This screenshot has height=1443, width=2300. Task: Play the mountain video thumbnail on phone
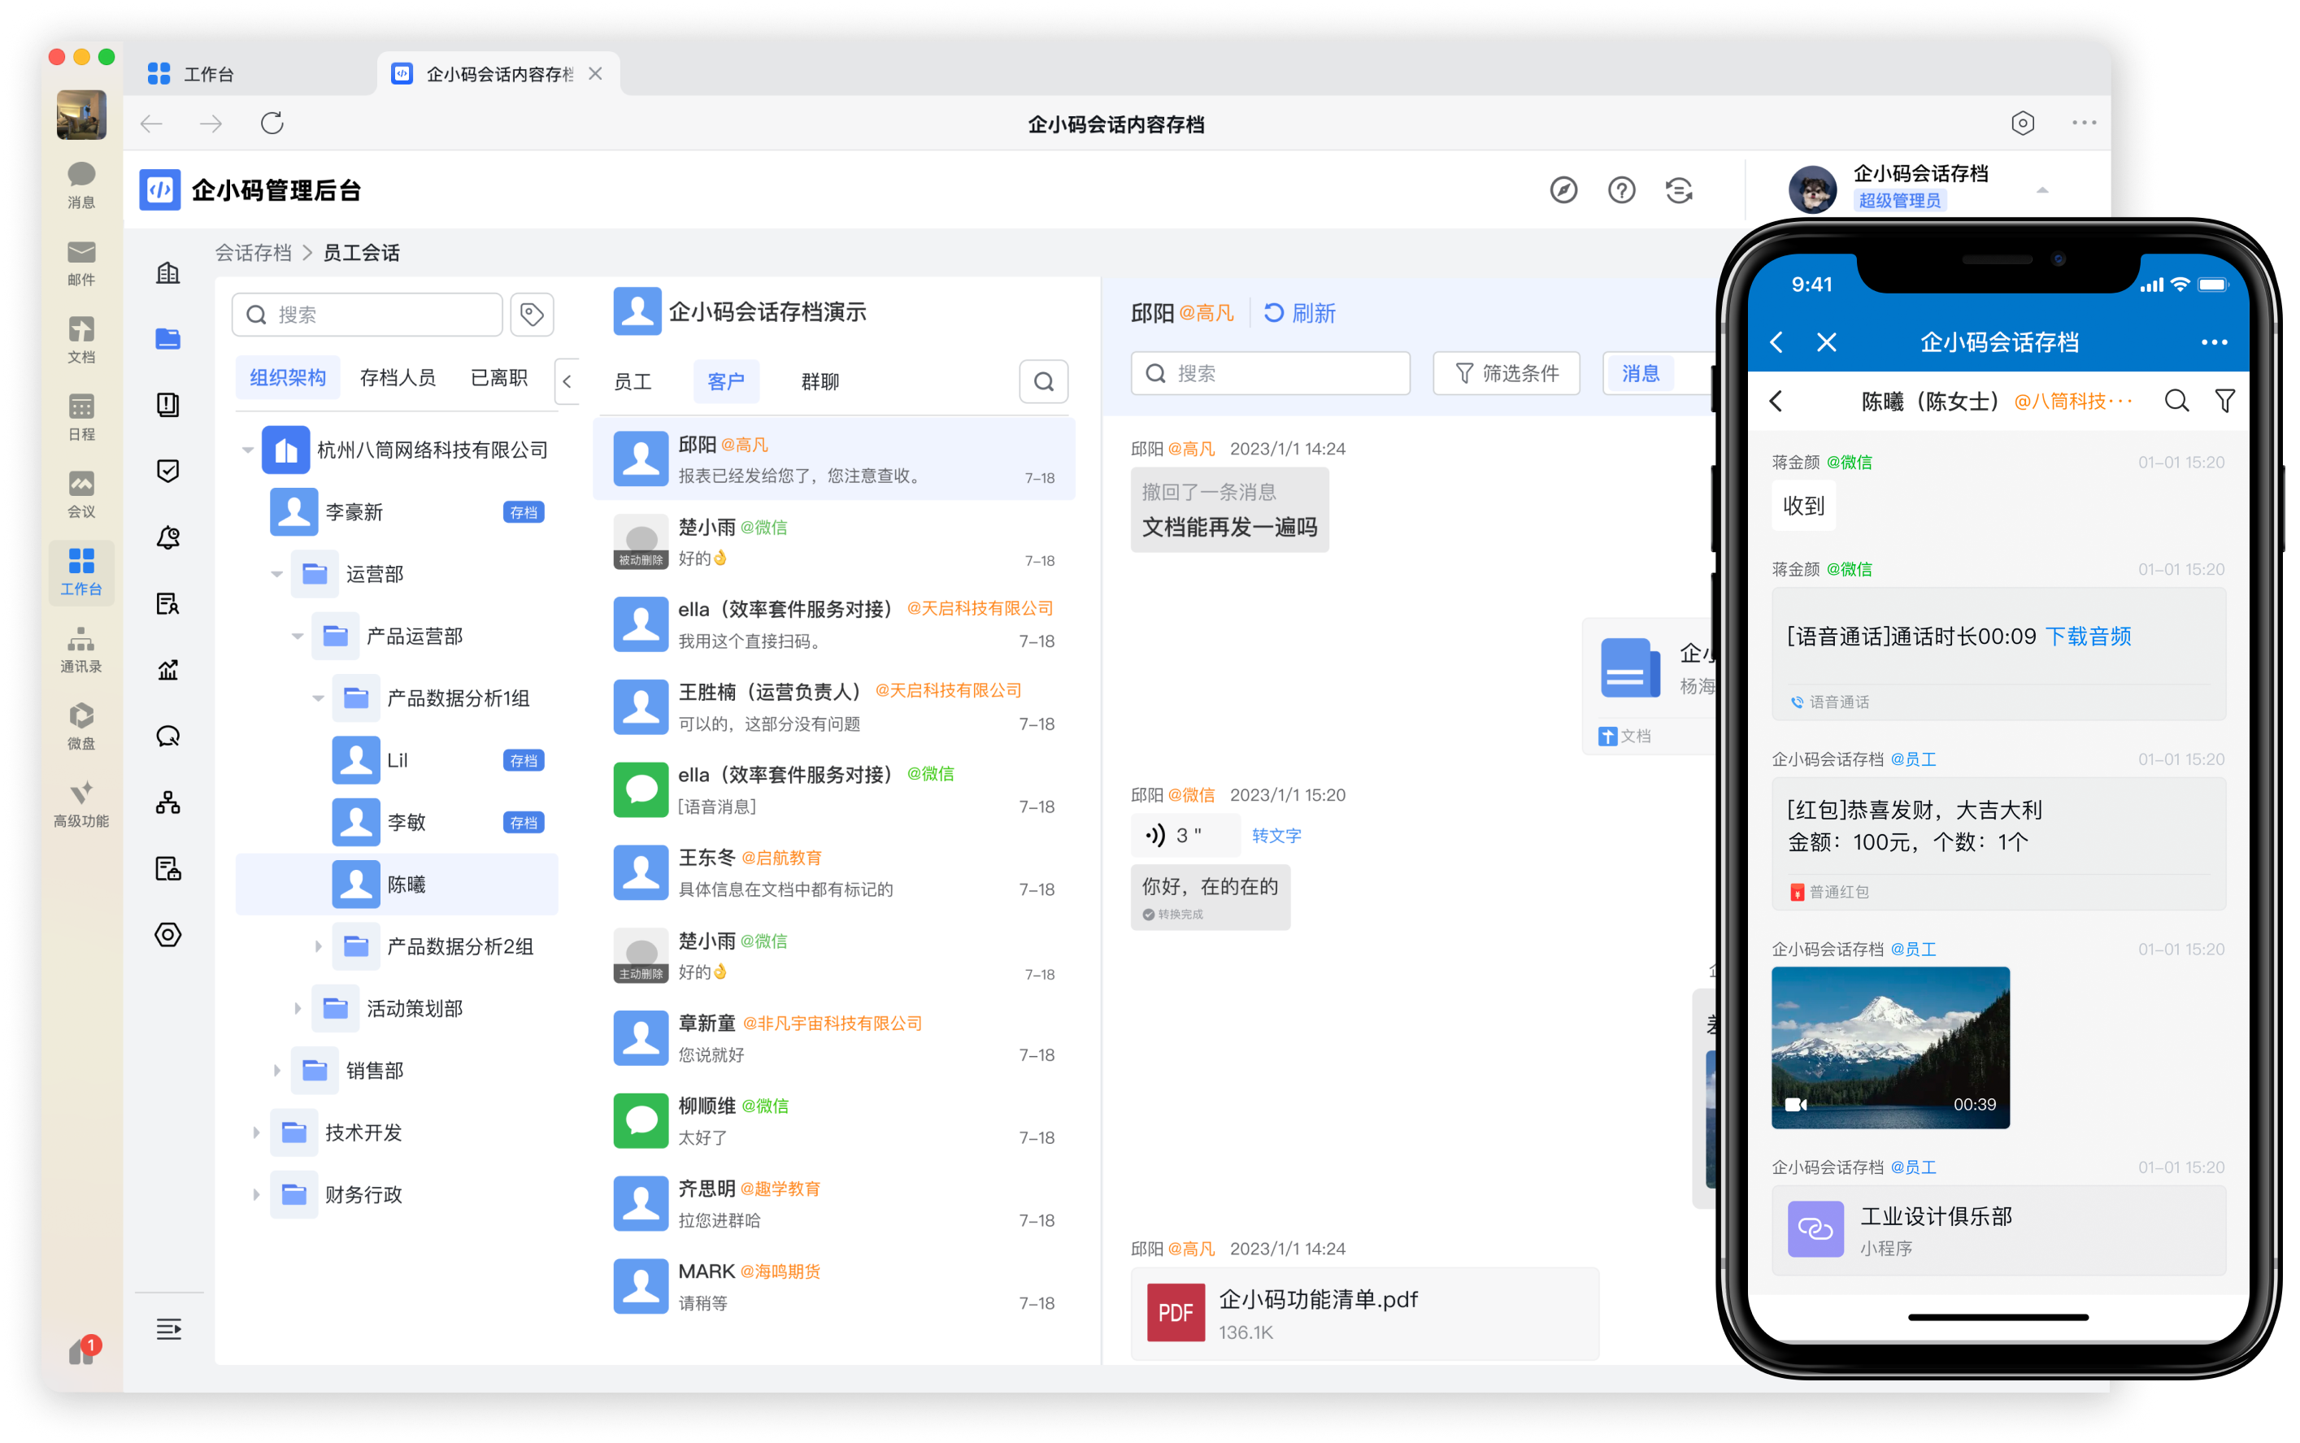click(x=1889, y=1047)
